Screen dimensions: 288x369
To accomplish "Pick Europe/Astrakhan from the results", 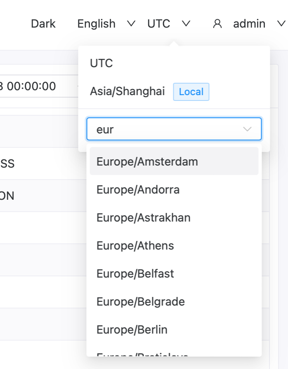I will click(144, 217).
